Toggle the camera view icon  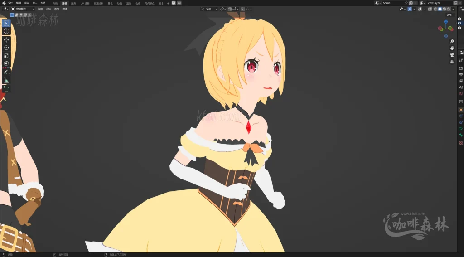pyautogui.click(x=452, y=55)
